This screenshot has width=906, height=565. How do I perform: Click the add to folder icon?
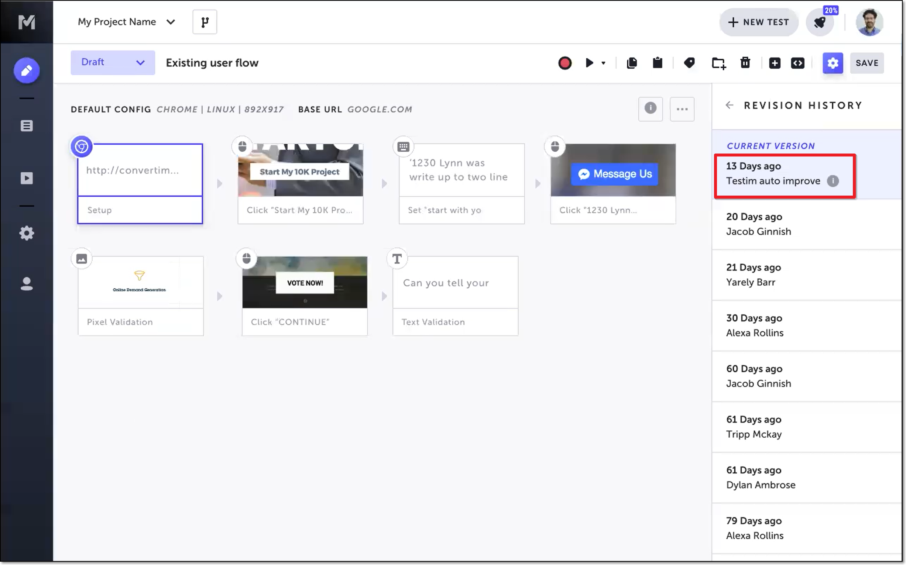click(718, 63)
